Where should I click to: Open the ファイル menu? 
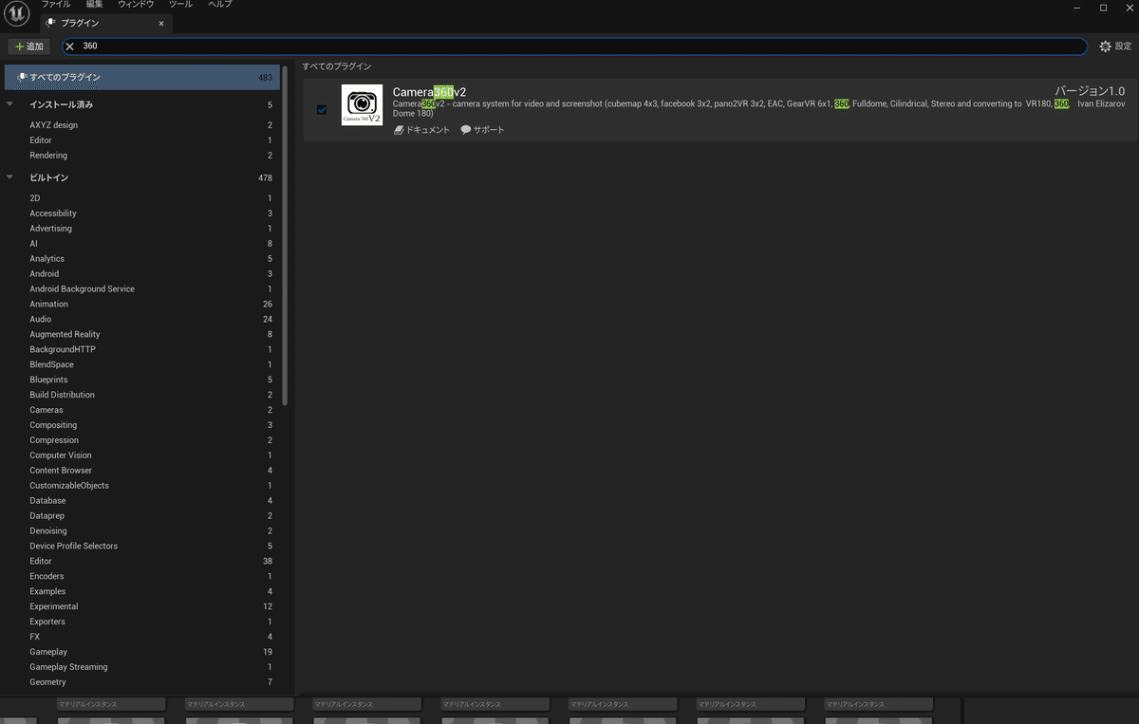pos(55,5)
